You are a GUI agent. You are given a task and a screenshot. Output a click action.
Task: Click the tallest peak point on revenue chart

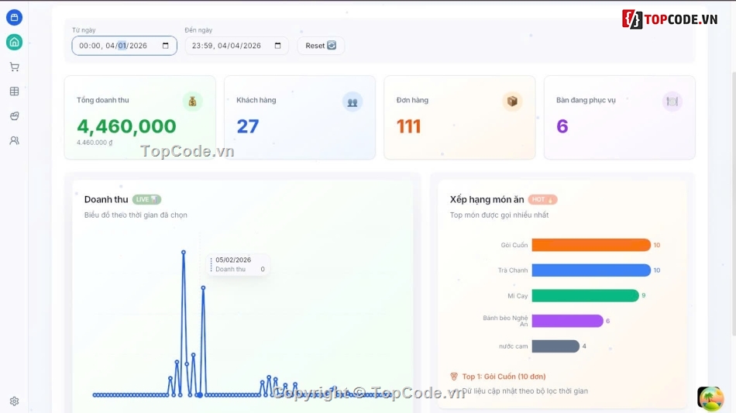[x=184, y=253]
